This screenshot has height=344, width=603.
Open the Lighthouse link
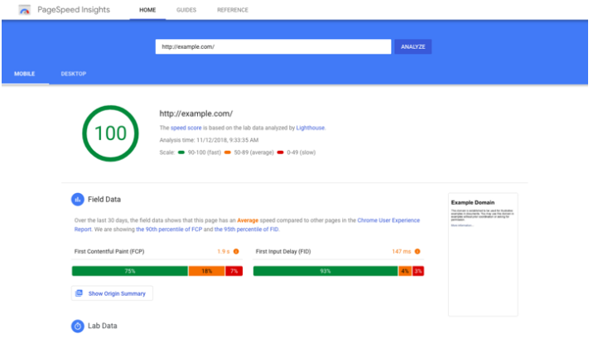[x=311, y=128]
